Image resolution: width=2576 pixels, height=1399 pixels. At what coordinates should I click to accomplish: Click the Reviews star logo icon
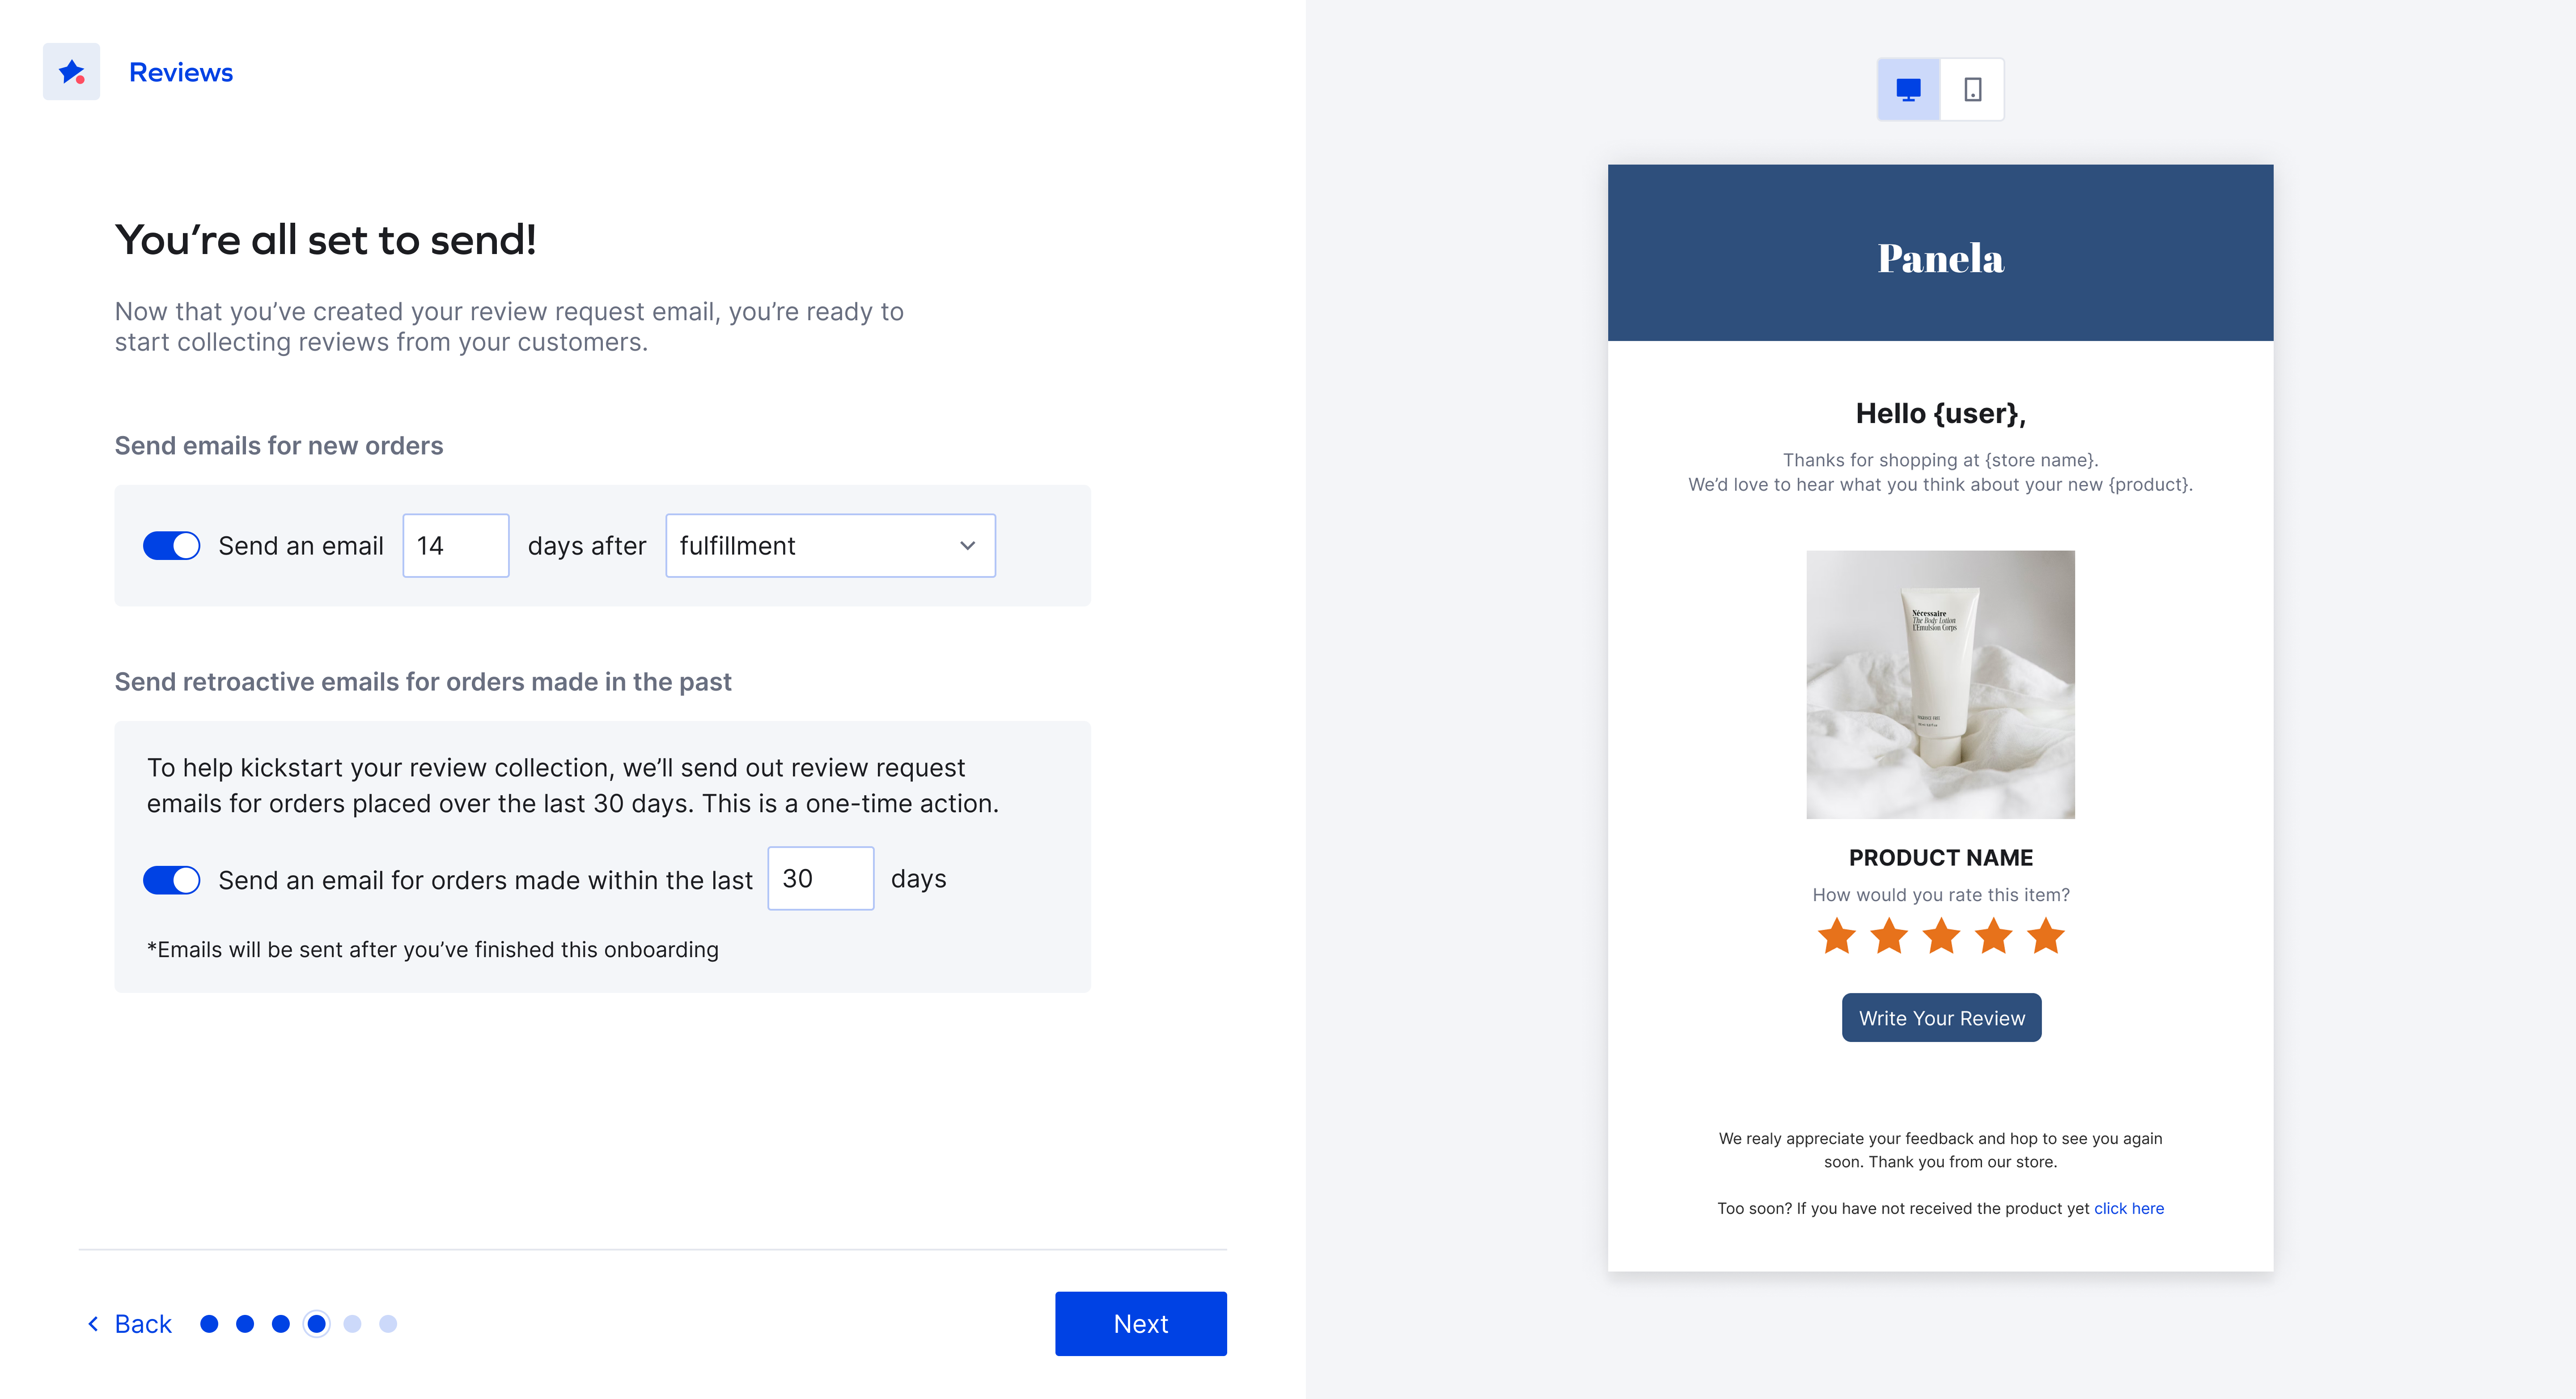pos(71,72)
